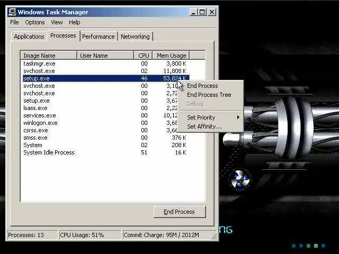Screen dimensions: 339x254
Task: Click the 376 K memory value
Action: click(x=179, y=138)
